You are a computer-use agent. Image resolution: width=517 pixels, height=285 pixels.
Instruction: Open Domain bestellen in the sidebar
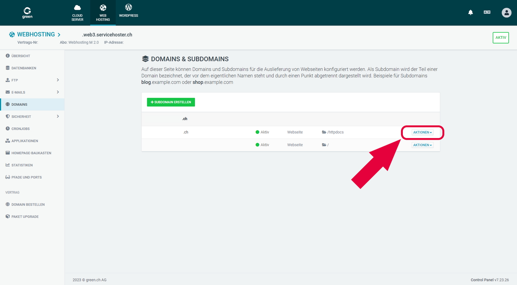28,204
